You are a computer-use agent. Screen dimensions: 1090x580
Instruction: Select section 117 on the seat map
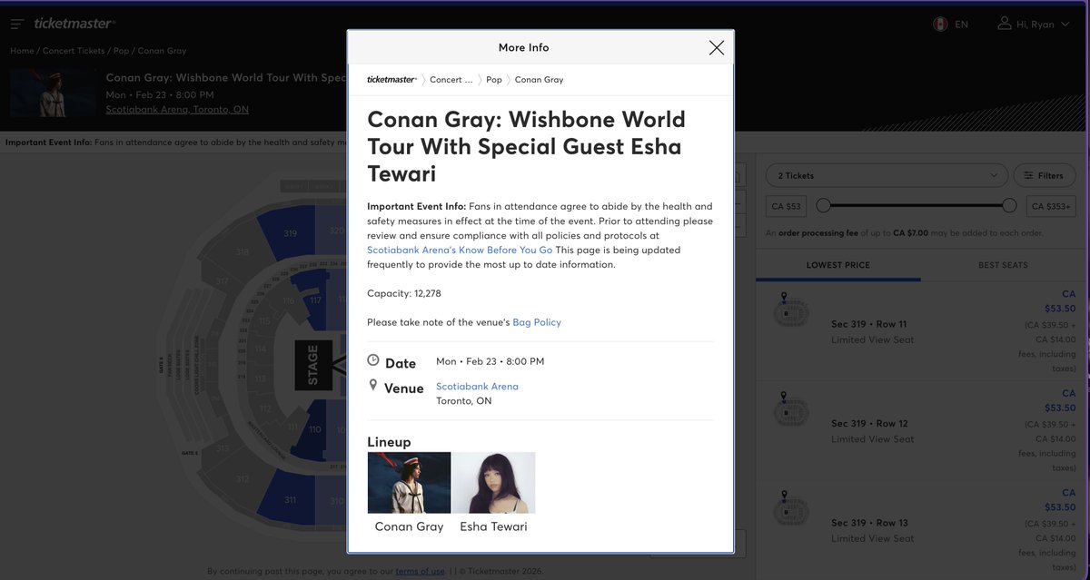coord(315,300)
